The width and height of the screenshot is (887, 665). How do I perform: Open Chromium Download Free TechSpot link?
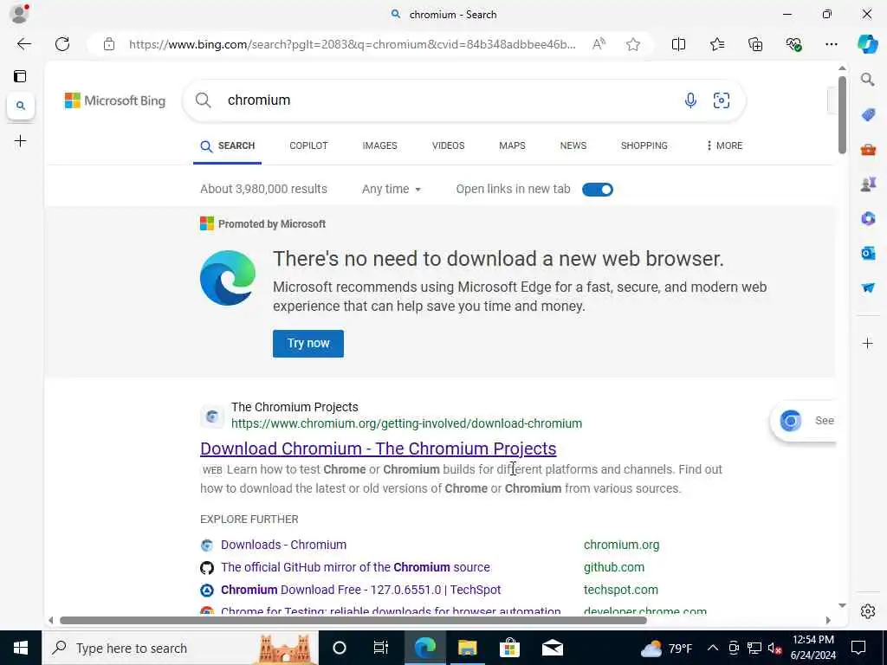pyautogui.click(x=360, y=590)
